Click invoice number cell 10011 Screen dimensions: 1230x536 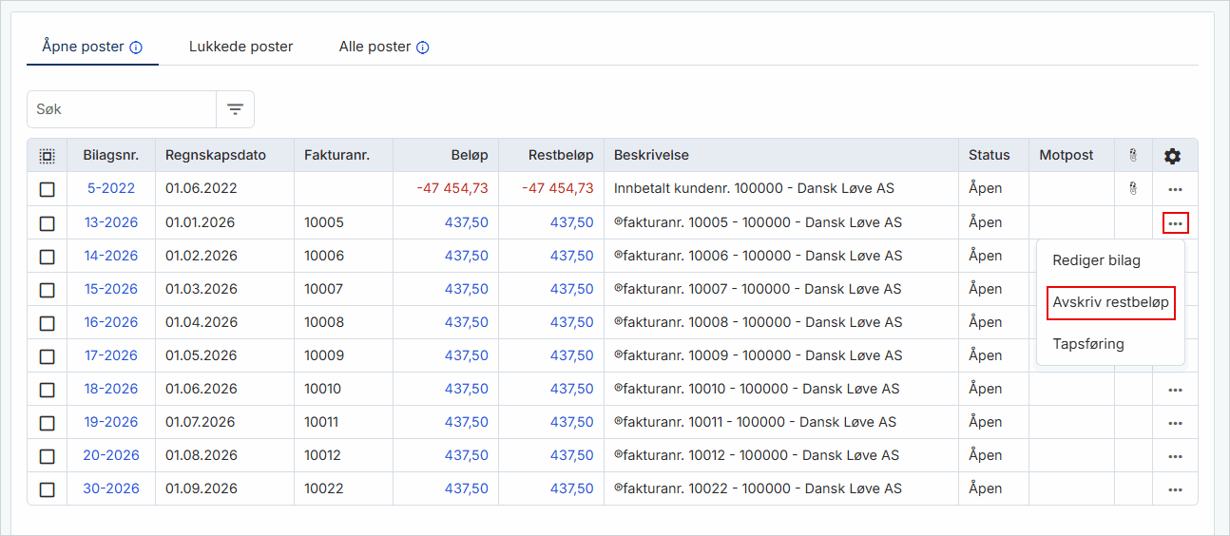click(321, 422)
